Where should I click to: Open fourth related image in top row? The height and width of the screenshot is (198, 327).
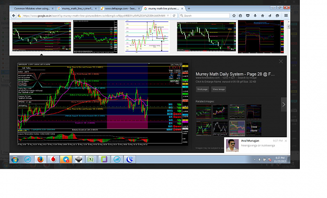[x=254, y=112]
